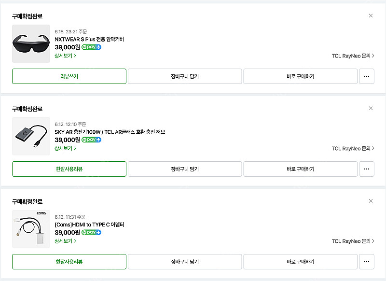Open 상세보기 details for NXTWEAR S Plus
This screenshot has height=281, width=386.
pyautogui.click(x=65, y=56)
